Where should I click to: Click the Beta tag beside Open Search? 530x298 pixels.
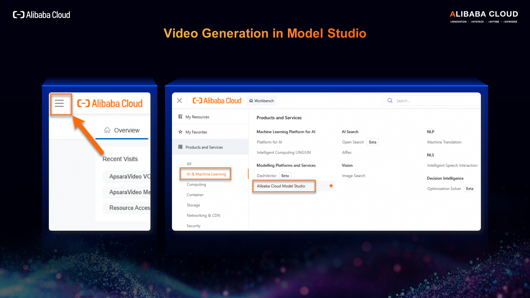(x=373, y=142)
